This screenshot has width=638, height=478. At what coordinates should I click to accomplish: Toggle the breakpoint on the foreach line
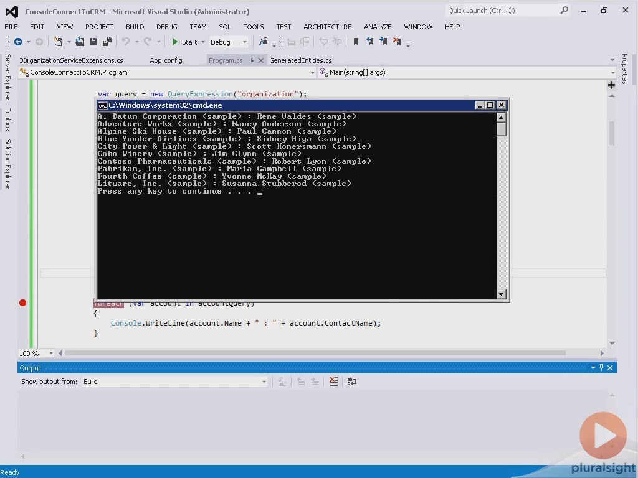[23, 303]
